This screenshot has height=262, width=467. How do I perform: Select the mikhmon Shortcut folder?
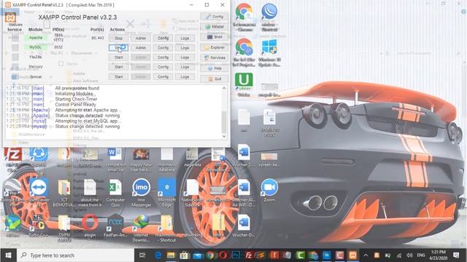pos(166,228)
